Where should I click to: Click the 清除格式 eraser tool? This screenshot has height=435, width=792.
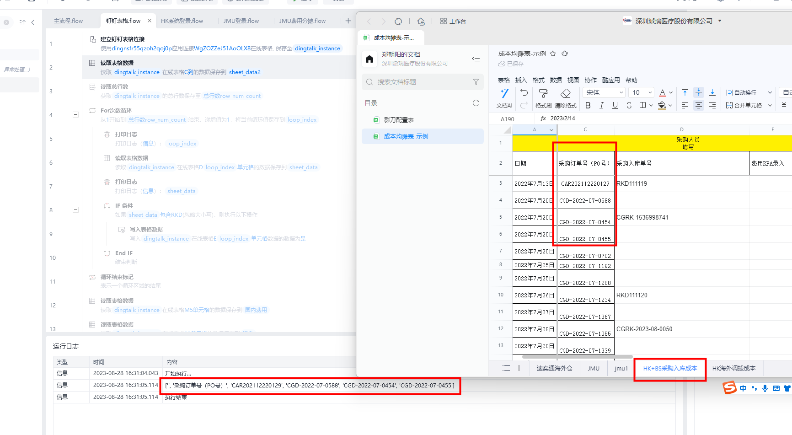[x=566, y=98]
